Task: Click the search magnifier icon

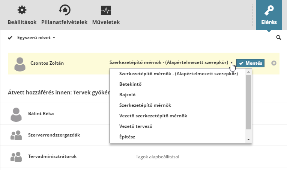Action: [278, 38]
